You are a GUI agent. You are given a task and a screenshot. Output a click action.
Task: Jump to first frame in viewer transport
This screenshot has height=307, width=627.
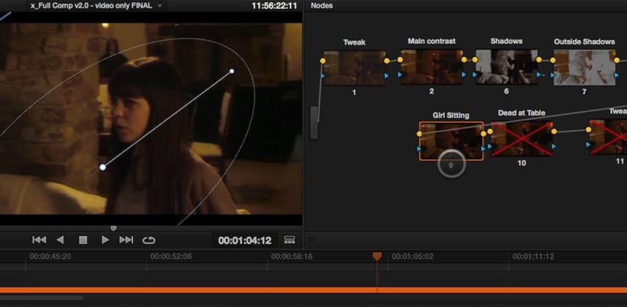coord(40,240)
